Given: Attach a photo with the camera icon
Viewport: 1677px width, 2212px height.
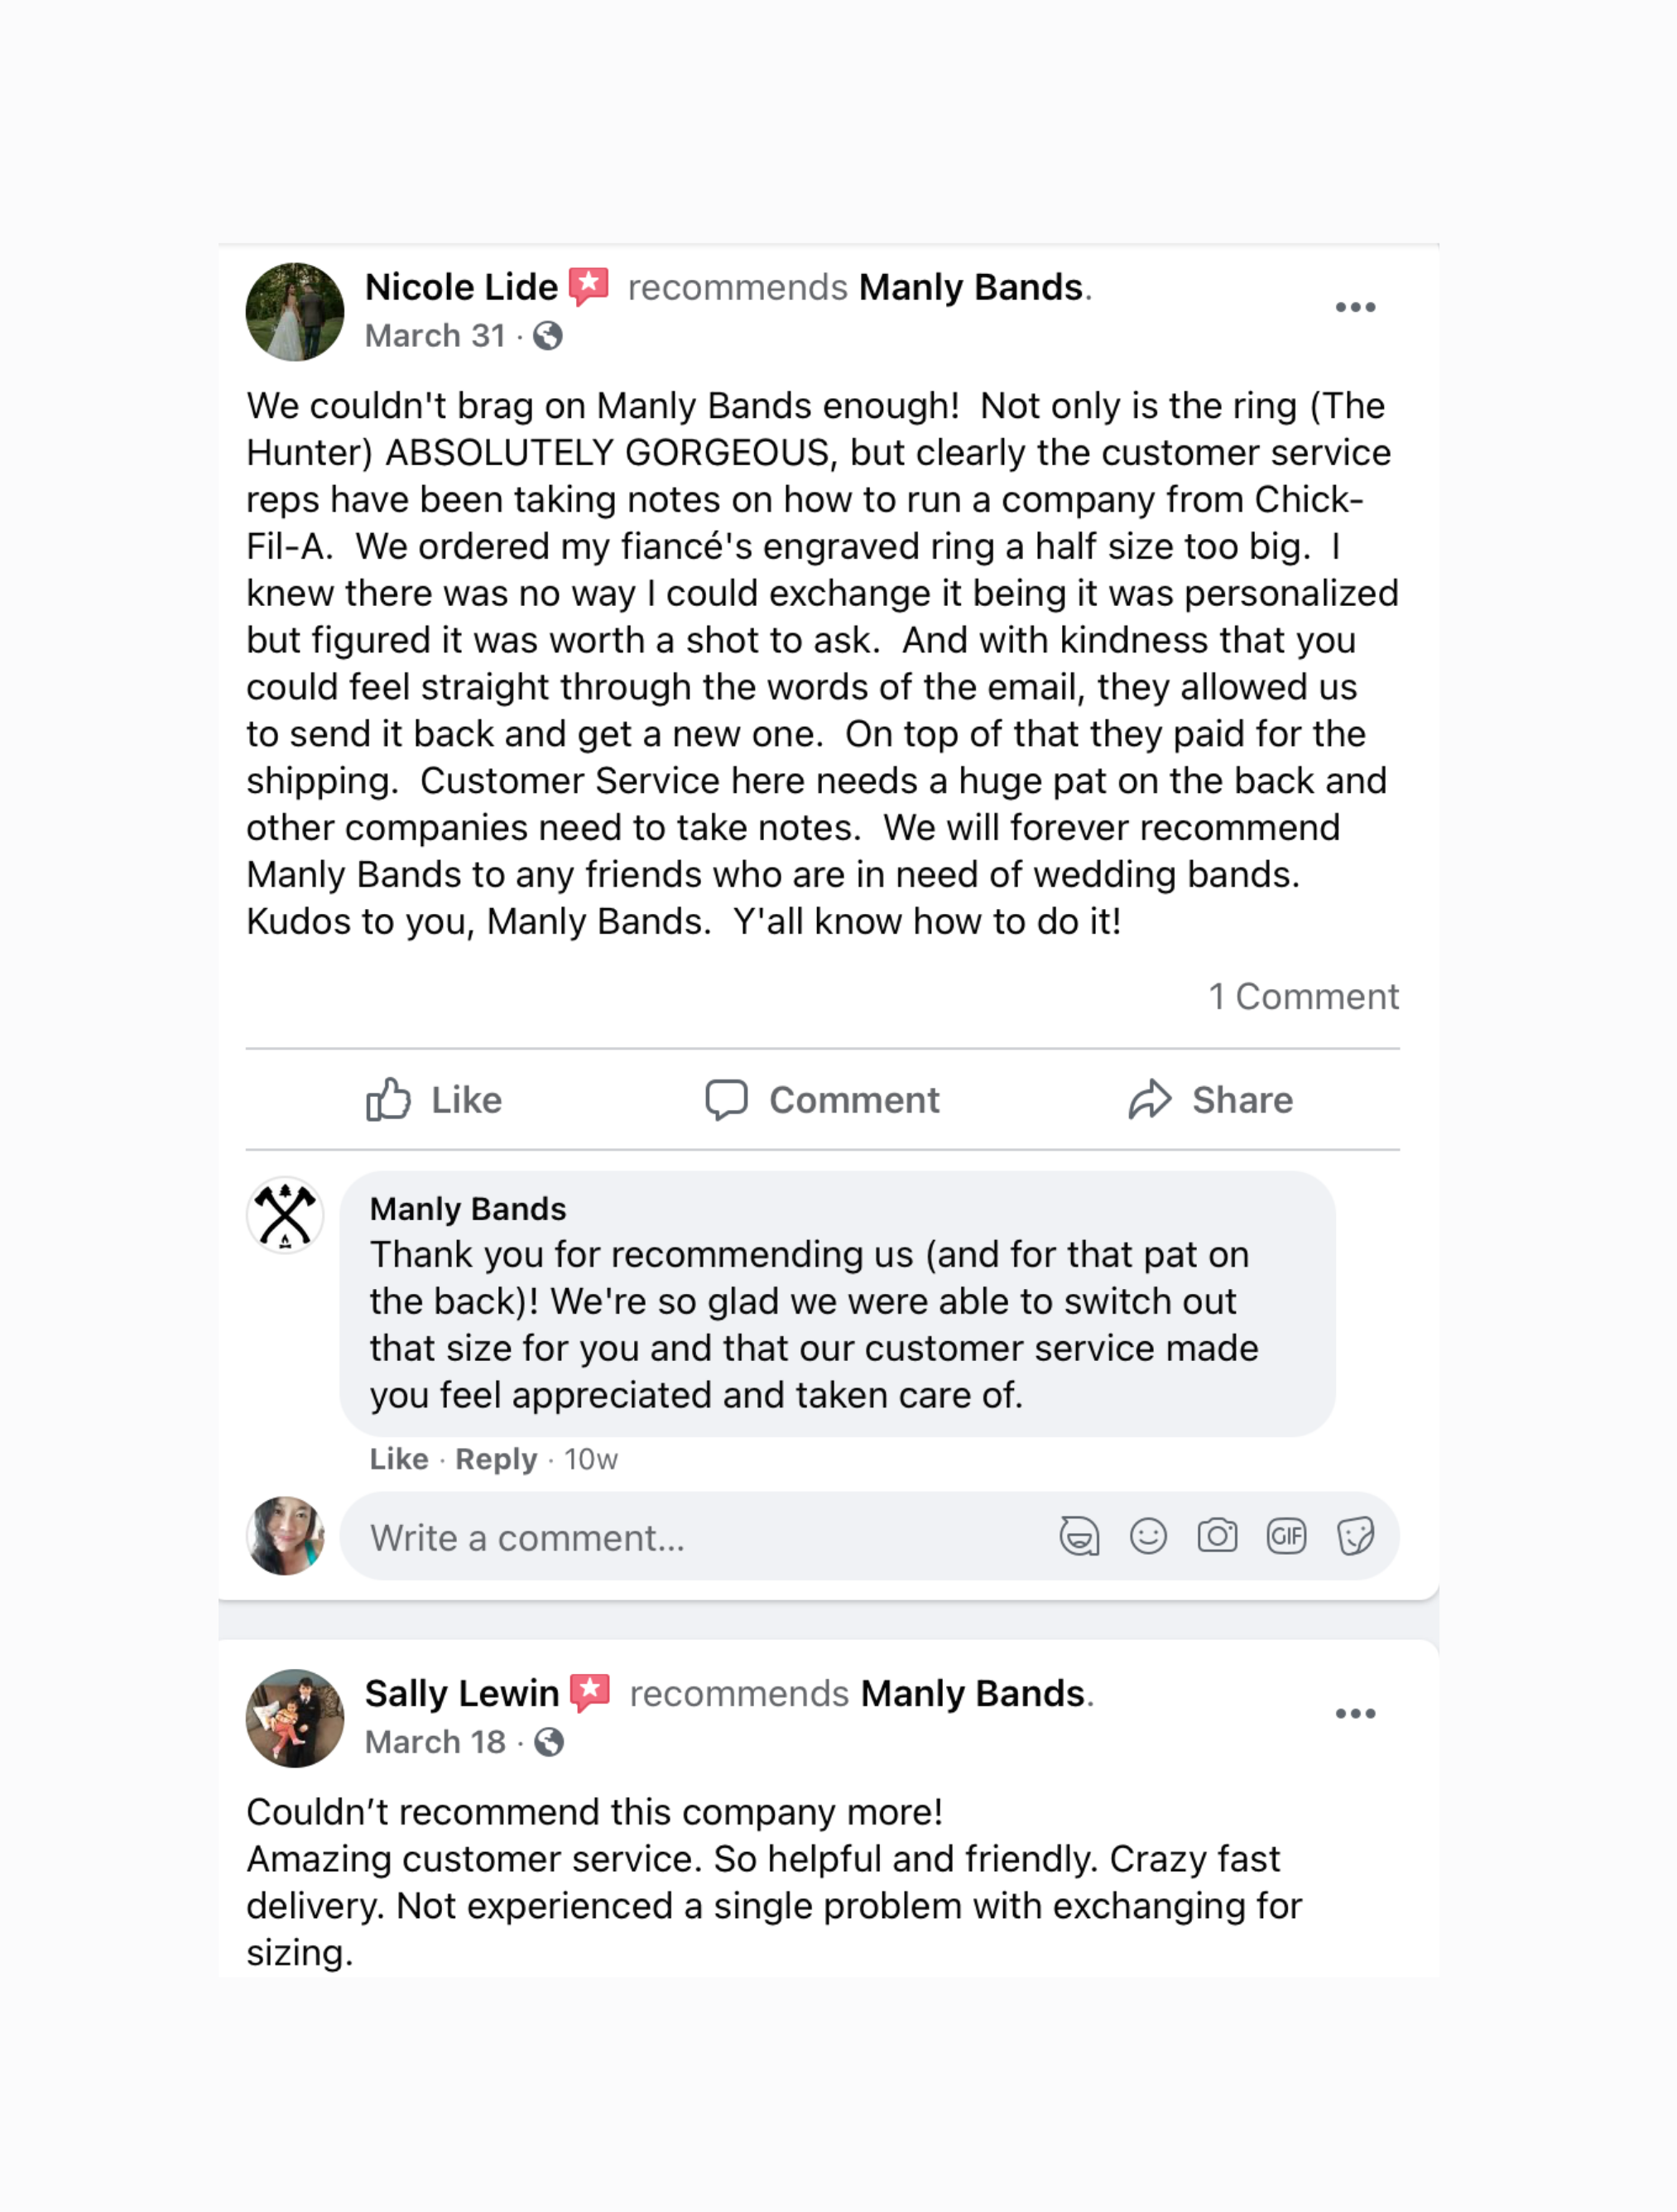Looking at the screenshot, I should pyautogui.click(x=1217, y=1535).
